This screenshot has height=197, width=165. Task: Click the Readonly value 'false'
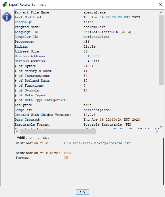click(88, 22)
